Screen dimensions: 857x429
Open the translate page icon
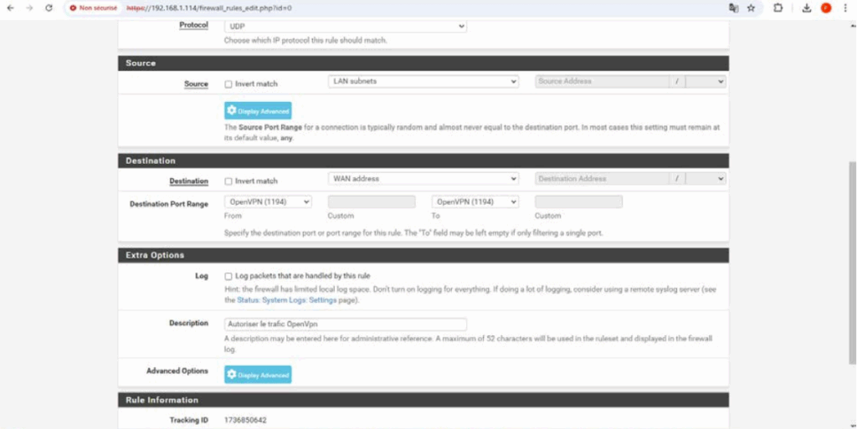(x=733, y=8)
